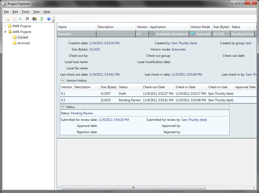Screen dimensions: 259x193
Task: Open the users and groups icon
Action: click(x=34, y=19)
